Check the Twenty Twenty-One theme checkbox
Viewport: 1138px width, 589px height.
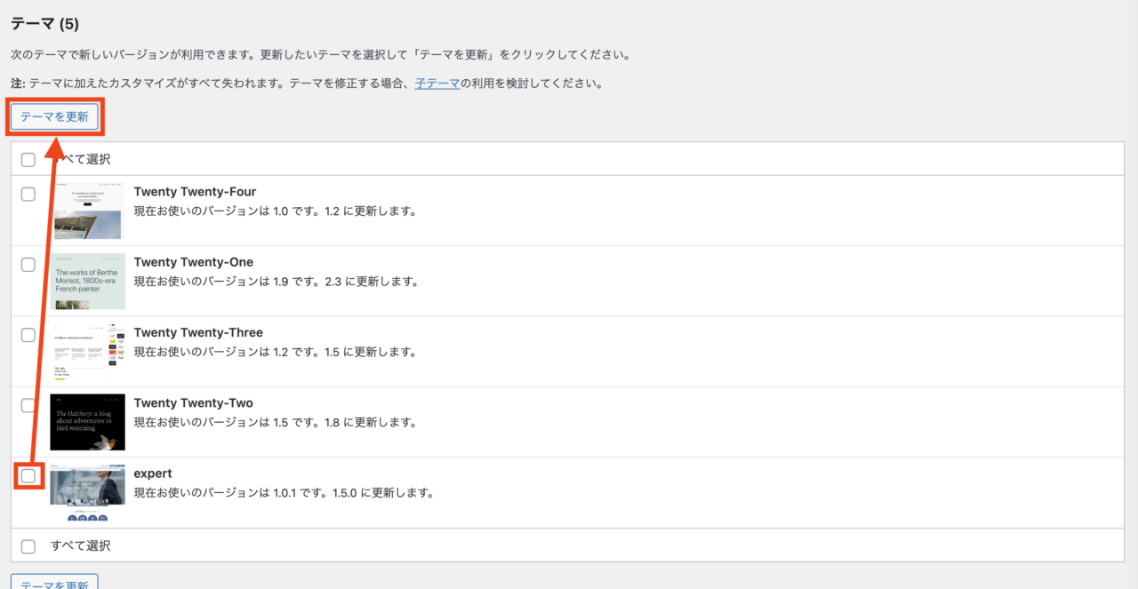[28, 265]
